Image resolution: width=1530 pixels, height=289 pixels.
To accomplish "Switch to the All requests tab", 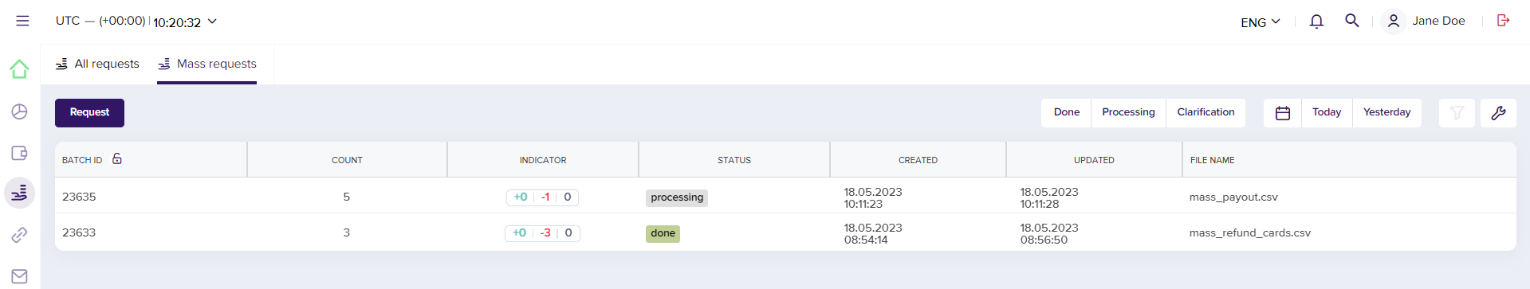I will pyautogui.click(x=97, y=64).
